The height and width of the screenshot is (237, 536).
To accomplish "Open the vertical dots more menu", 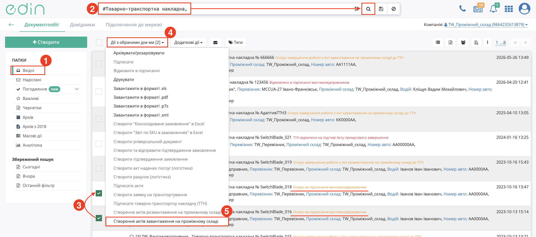I will [488, 42].
